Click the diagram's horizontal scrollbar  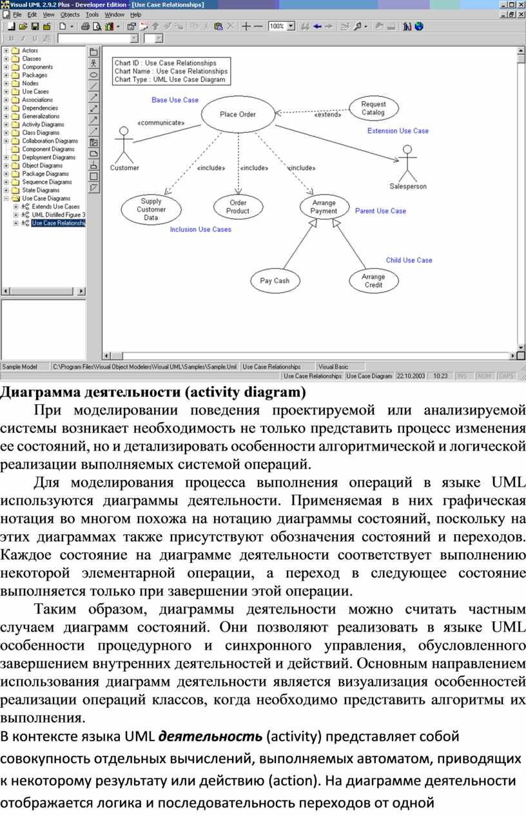(309, 355)
